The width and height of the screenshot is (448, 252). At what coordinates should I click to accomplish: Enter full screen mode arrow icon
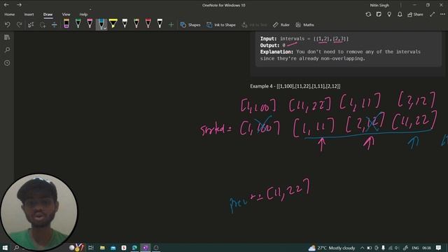pos(433,14)
